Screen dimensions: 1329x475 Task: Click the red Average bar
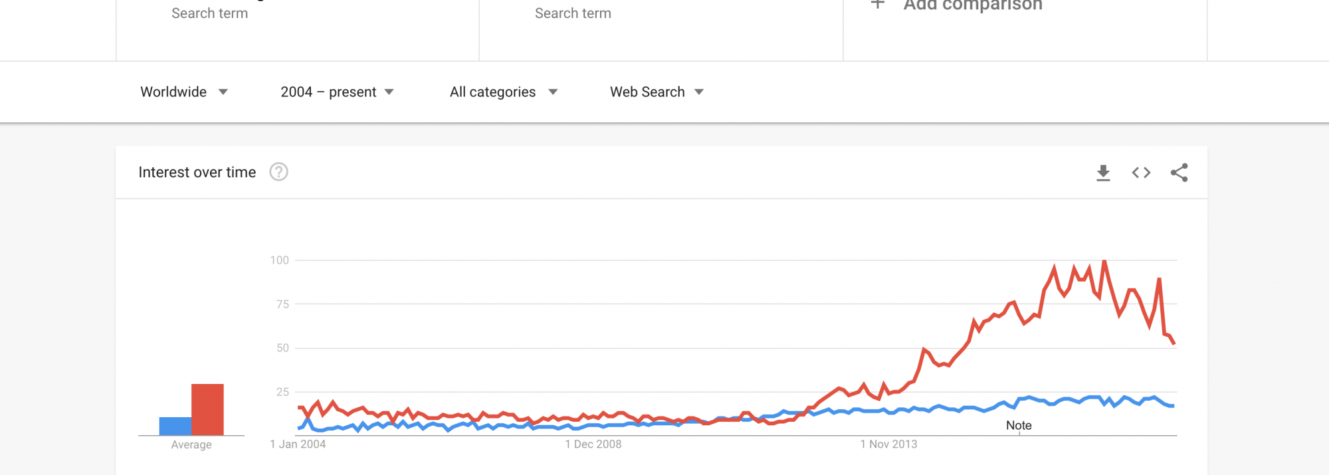[207, 409]
